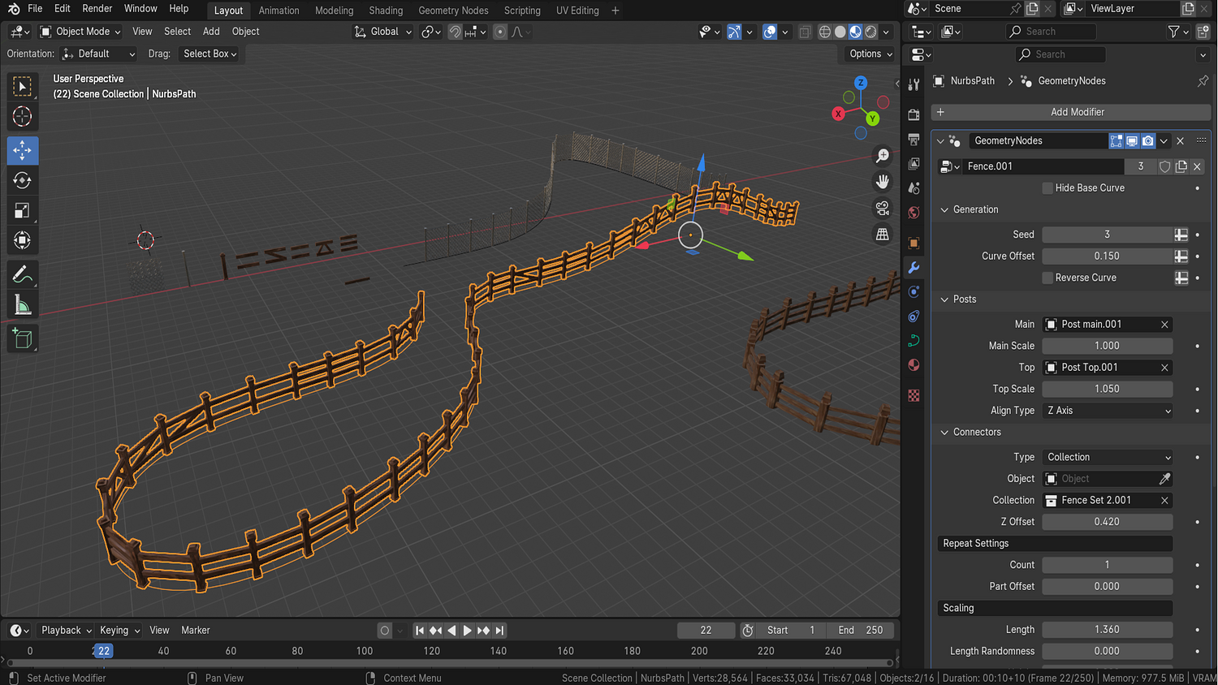Toggle modifier display in render
Viewport: 1218px width, 685px height.
coord(1147,141)
